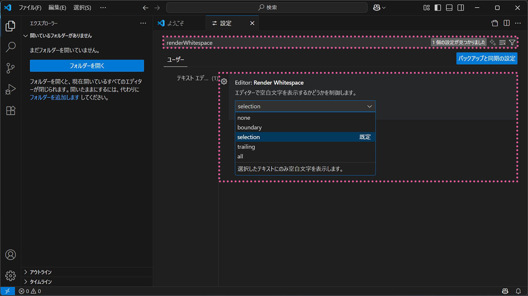Open the Extensions view
The image size is (528, 296).
click(11, 111)
